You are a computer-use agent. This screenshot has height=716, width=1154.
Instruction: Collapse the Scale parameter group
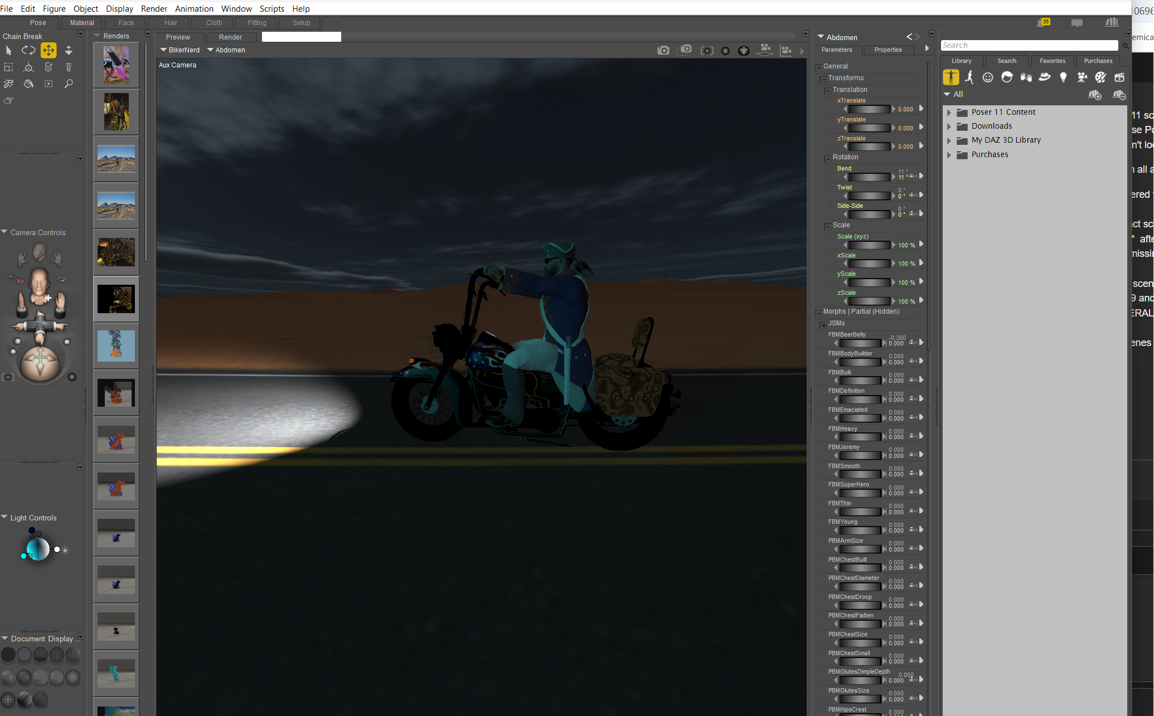tap(828, 226)
